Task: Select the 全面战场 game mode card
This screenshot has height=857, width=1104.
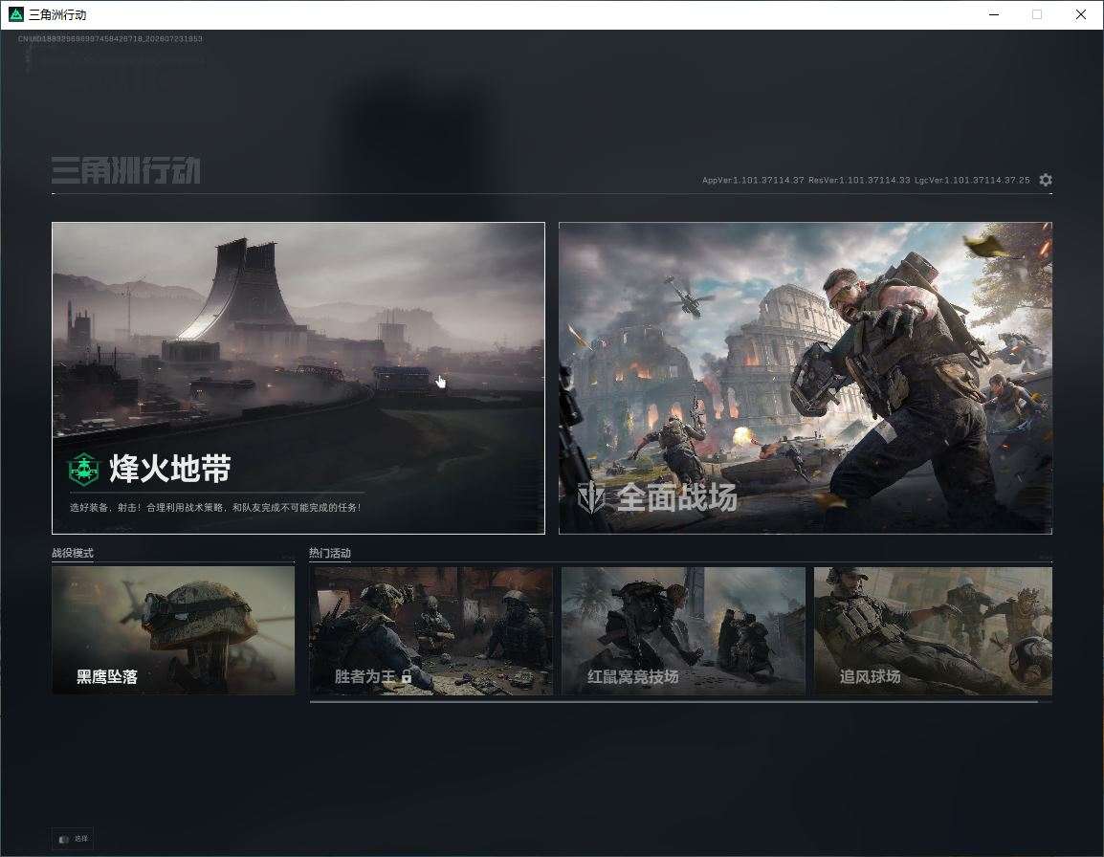Action: coord(806,378)
